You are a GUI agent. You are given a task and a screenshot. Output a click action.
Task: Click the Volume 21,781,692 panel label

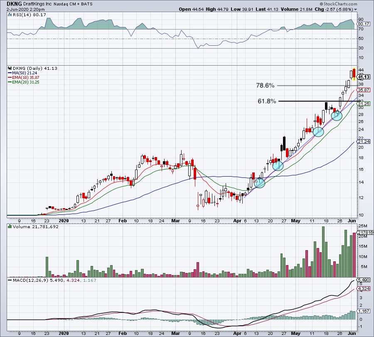coord(36,226)
